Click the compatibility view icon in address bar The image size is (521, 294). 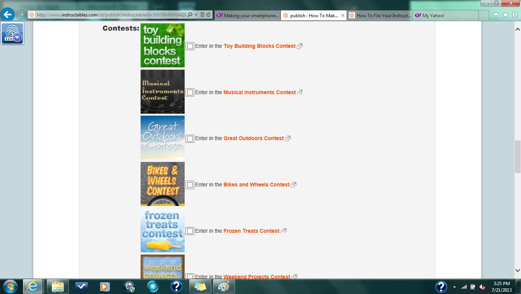202,15
